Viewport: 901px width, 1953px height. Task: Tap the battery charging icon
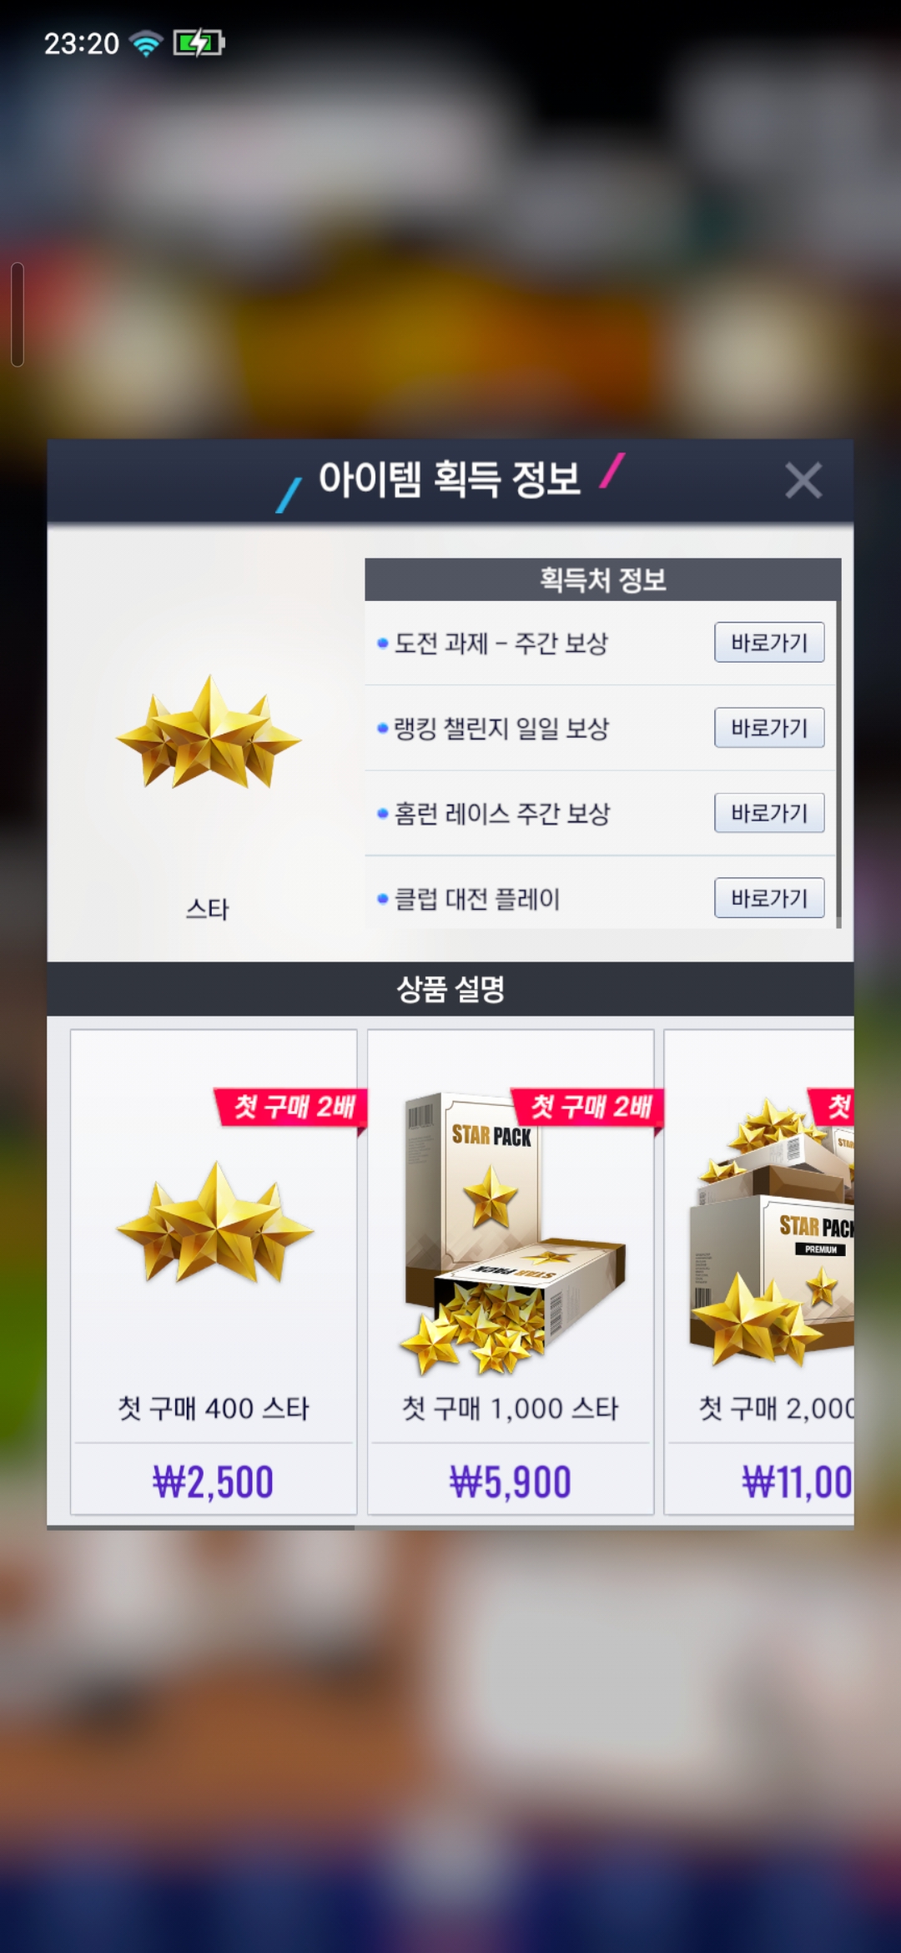199,43
